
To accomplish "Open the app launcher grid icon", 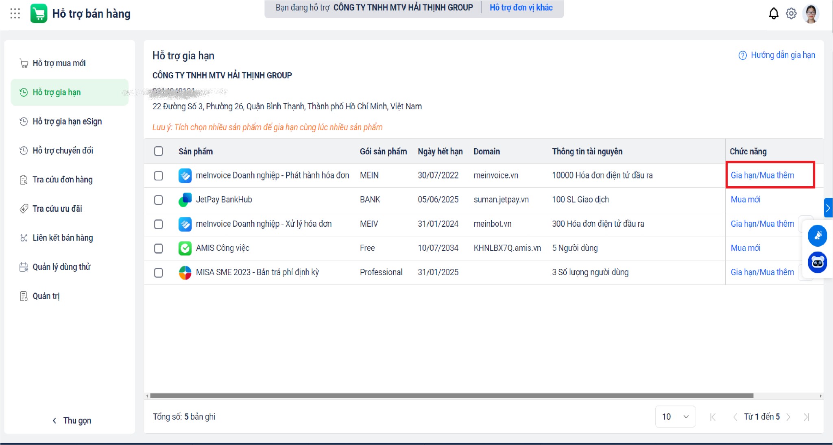I will (x=15, y=13).
